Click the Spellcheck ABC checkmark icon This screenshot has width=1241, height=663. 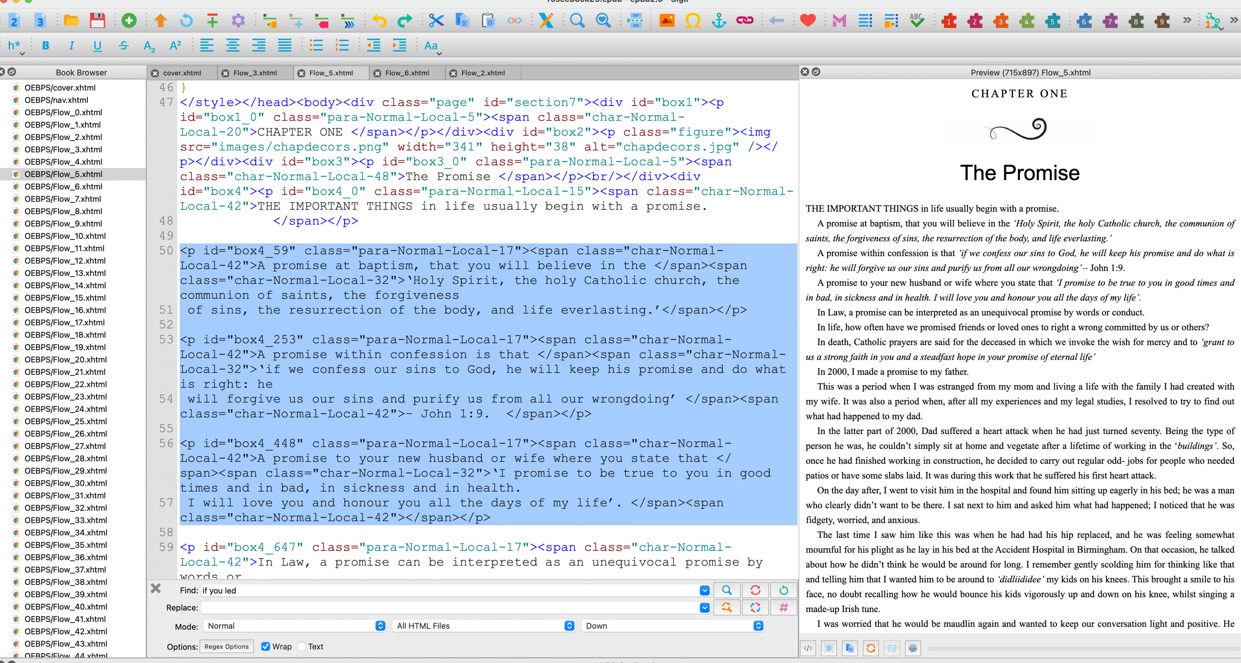pos(916,21)
